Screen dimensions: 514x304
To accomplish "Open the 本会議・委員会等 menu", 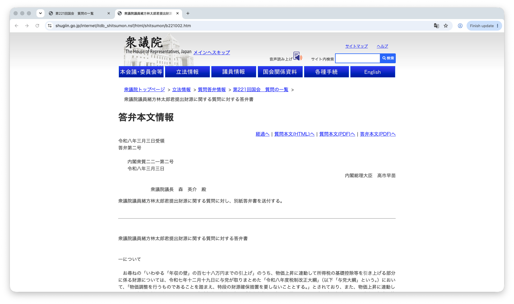I will pyautogui.click(x=141, y=72).
